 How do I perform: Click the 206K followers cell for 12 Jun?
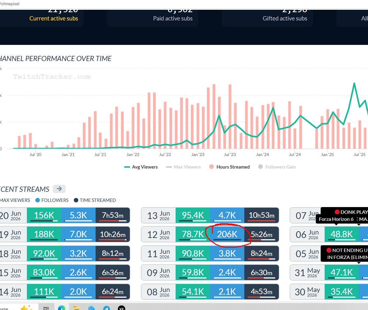pos(227,234)
